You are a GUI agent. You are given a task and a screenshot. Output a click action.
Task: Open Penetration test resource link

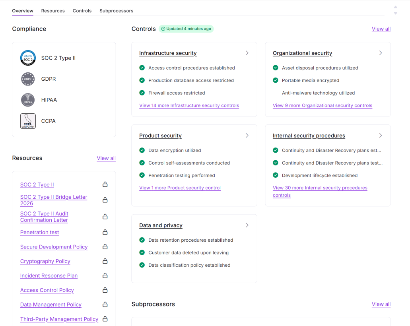39,232
